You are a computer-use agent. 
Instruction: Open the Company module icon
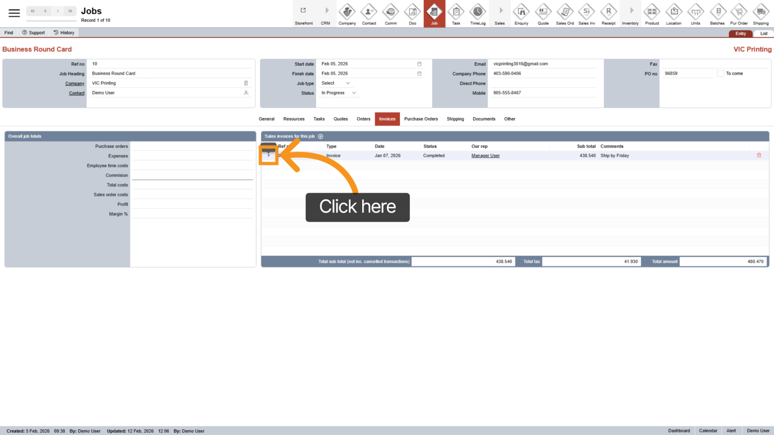click(347, 14)
